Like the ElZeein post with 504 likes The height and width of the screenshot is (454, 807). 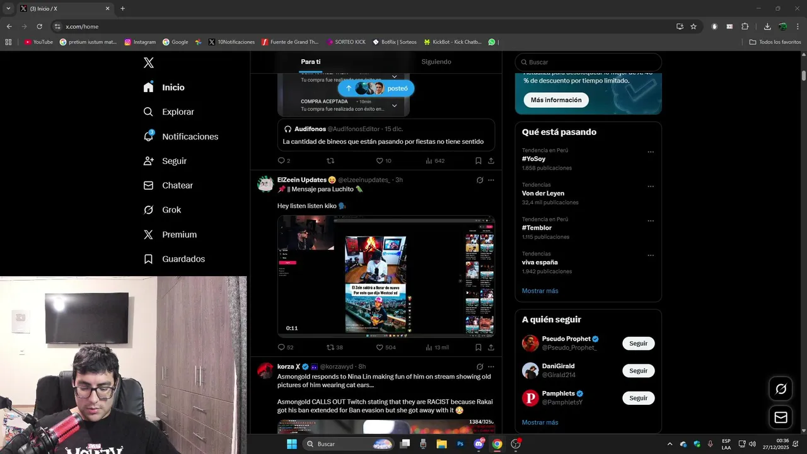[x=386, y=347]
